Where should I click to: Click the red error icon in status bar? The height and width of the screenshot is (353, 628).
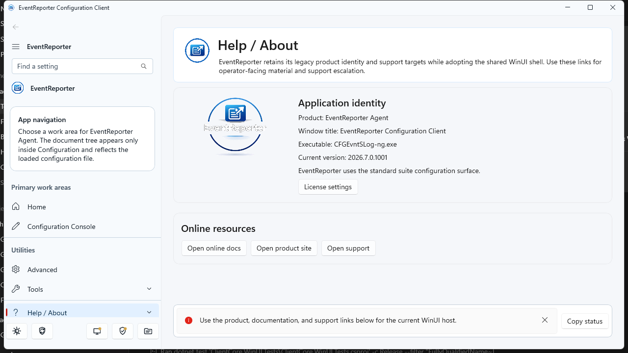[x=188, y=320]
